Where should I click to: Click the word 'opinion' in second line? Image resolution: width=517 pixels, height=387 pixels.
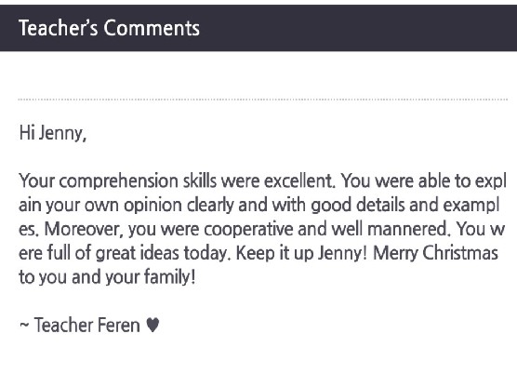pyautogui.click(x=153, y=206)
